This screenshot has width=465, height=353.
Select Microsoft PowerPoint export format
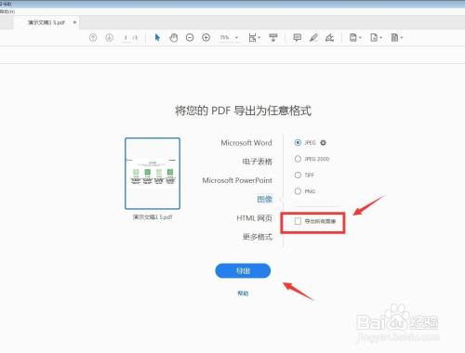pos(237,180)
